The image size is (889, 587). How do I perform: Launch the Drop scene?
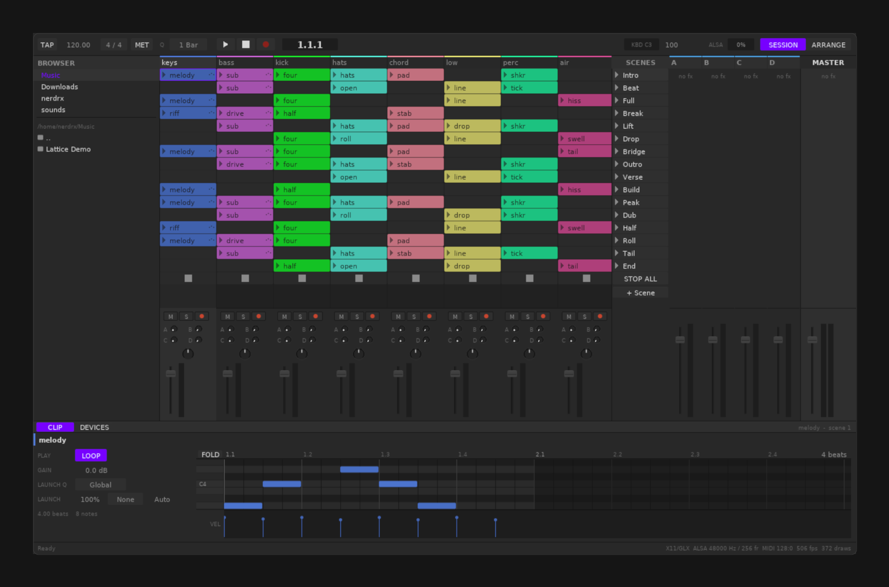point(617,139)
